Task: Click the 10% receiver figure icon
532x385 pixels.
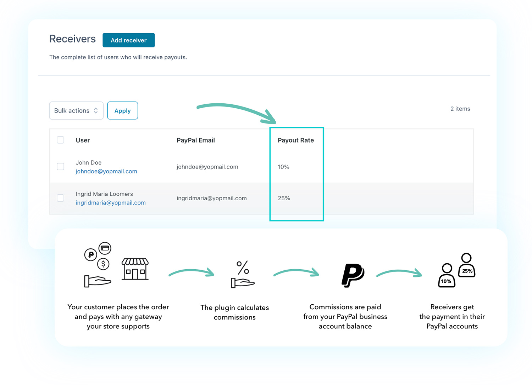Action: coord(446,276)
